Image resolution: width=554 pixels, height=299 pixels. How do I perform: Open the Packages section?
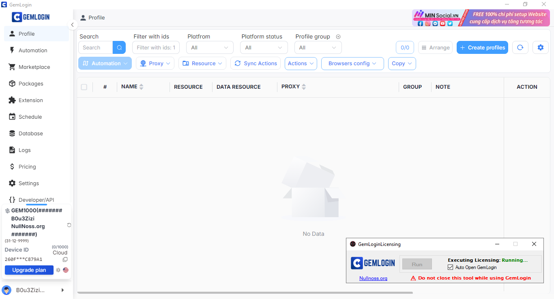(36, 83)
